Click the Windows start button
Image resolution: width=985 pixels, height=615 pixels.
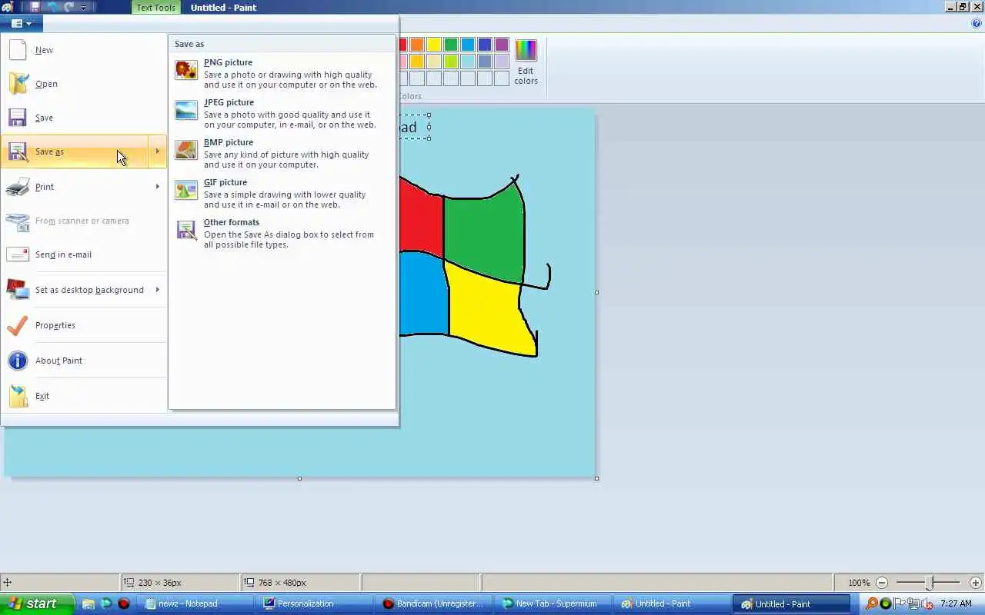36,603
